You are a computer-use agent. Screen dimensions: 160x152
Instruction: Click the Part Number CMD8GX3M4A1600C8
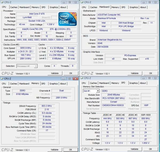pyautogui.click(x=114, y=105)
